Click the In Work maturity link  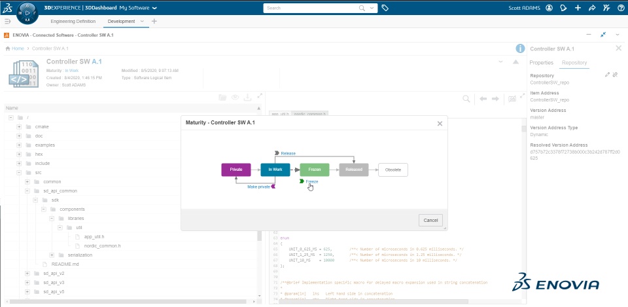coord(72,71)
